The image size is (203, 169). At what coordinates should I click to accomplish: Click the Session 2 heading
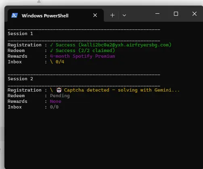coord(20,79)
